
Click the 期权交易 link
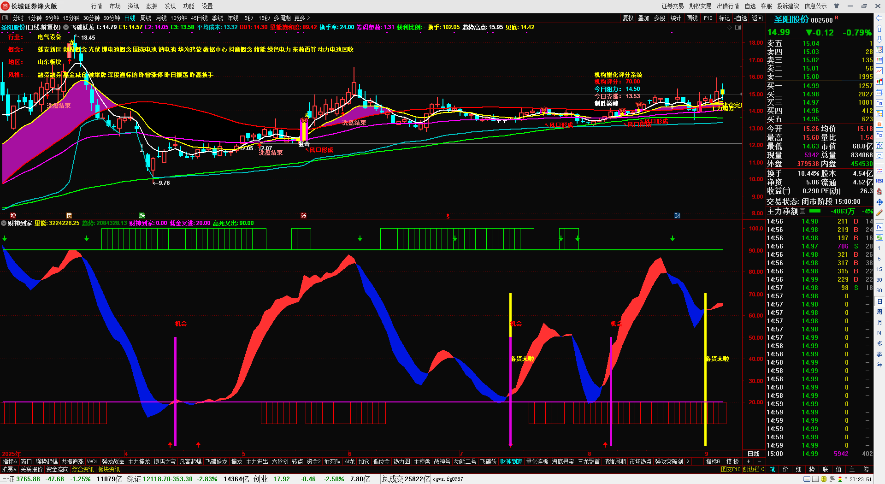coord(700,6)
